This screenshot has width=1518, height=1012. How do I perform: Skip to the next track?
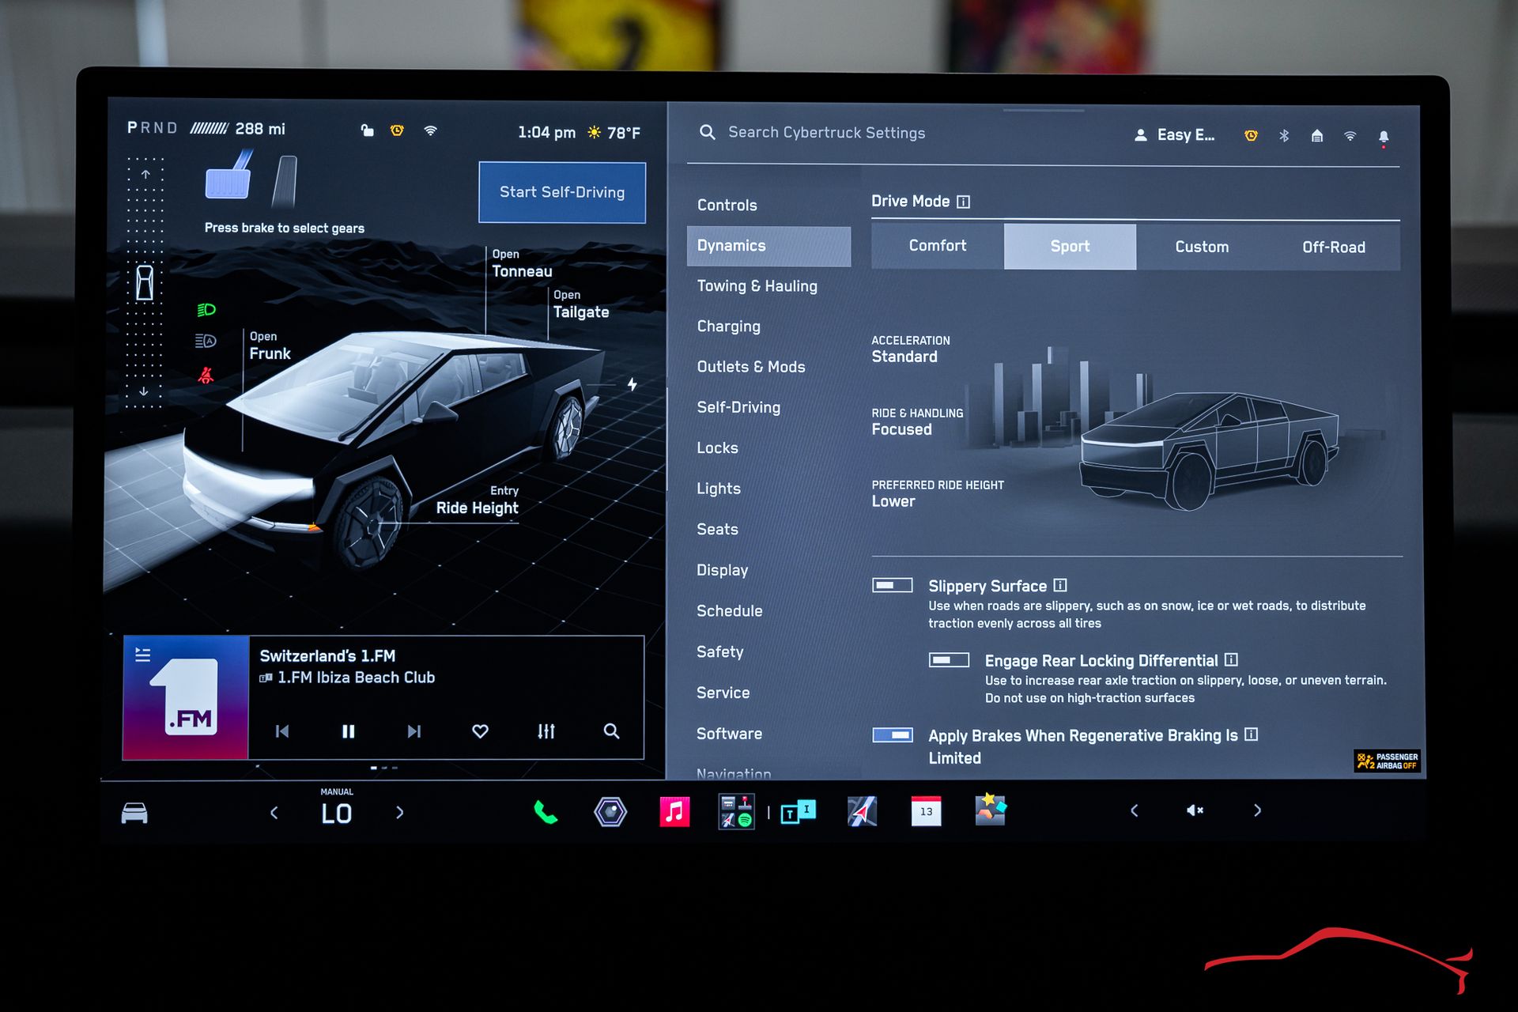click(x=413, y=731)
